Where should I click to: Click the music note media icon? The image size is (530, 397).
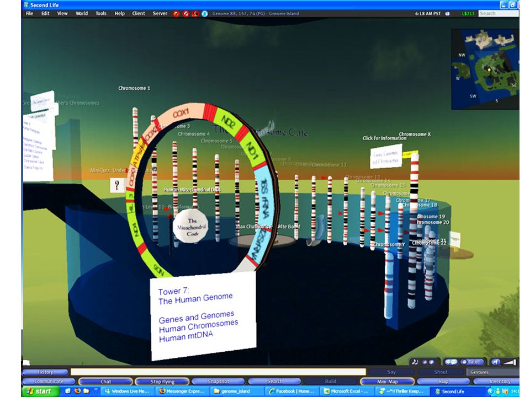(x=415, y=362)
